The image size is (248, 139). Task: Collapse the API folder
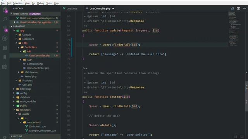21,51
